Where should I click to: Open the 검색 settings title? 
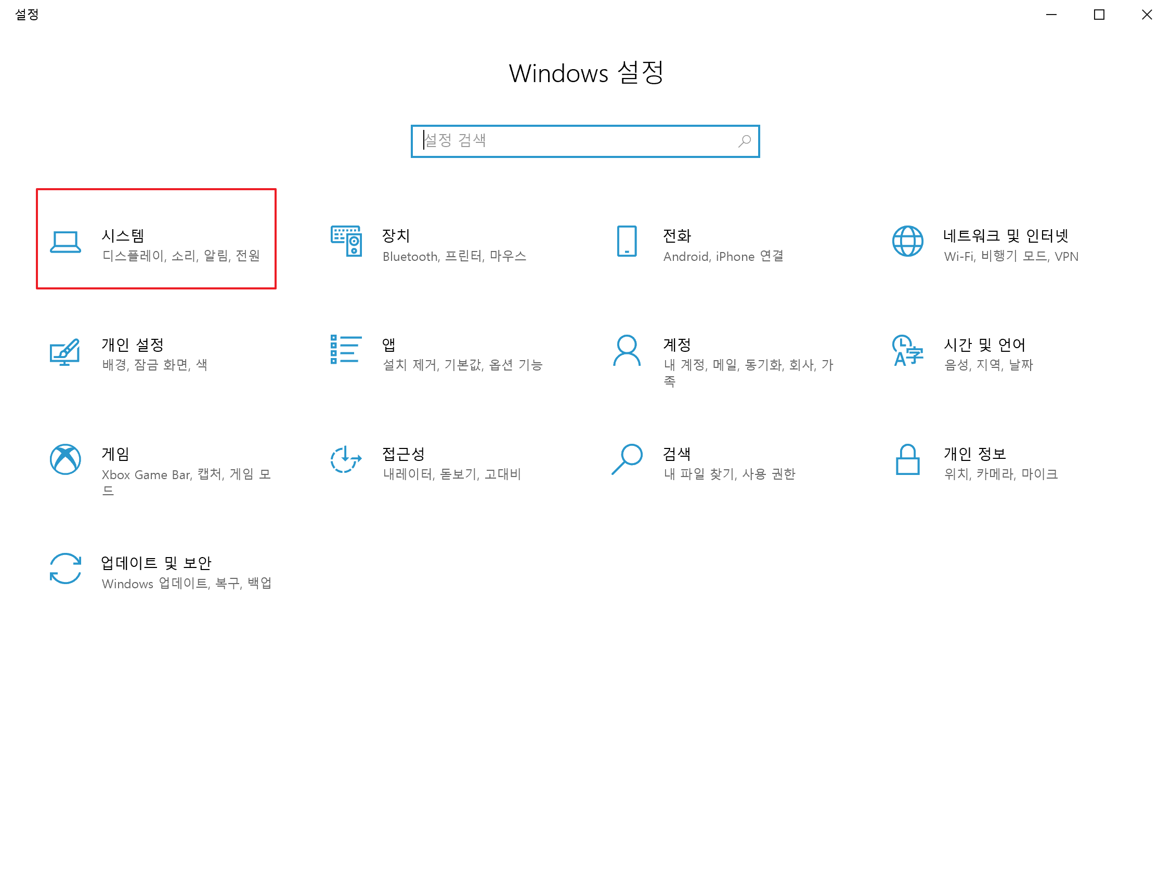677,454
